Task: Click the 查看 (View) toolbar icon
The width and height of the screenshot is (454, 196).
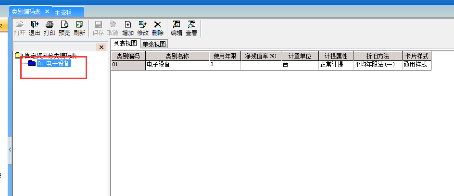Action: pos(191,28)
